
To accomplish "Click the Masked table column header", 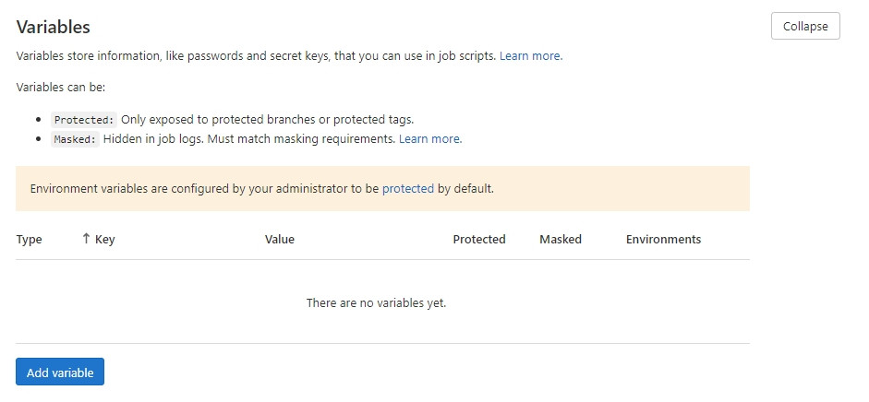I will [x=561, y=240].
